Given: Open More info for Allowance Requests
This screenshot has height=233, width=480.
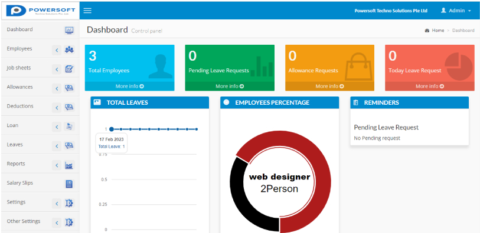Looking at the screenshot, I should [329, 86].
